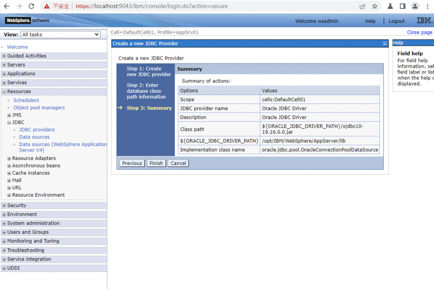Expand the Servers section
Viewport: 434px width, 289px height.
[x=4, y=65]
